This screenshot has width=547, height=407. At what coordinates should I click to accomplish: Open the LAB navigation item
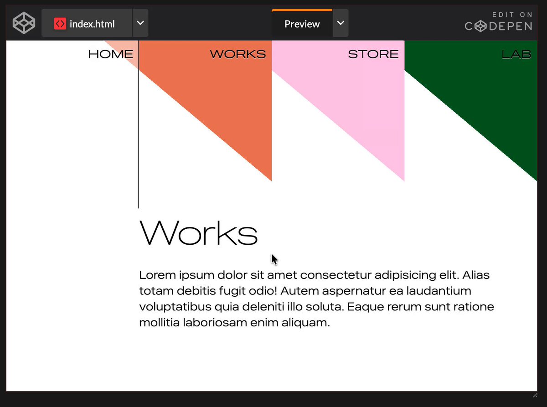click(x=516, y=54)
